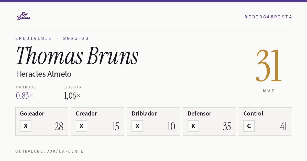
Task: Click the Control score 41
Action: (x=283, y=126)
